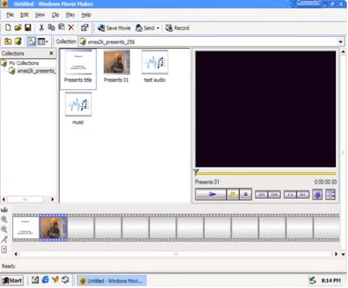
Task: Toggle timeline view with the Timeline icon
Action: click(x=4, y=209)
